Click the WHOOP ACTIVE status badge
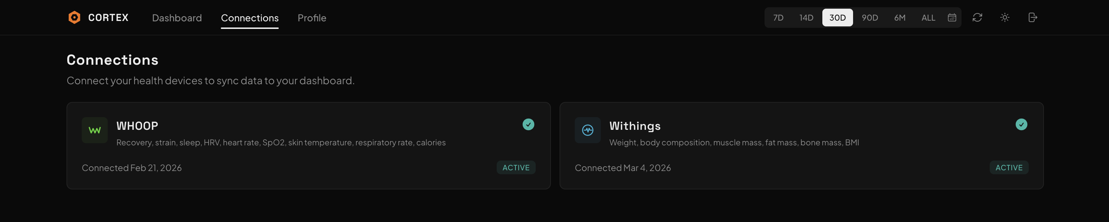 coord(515,168)
